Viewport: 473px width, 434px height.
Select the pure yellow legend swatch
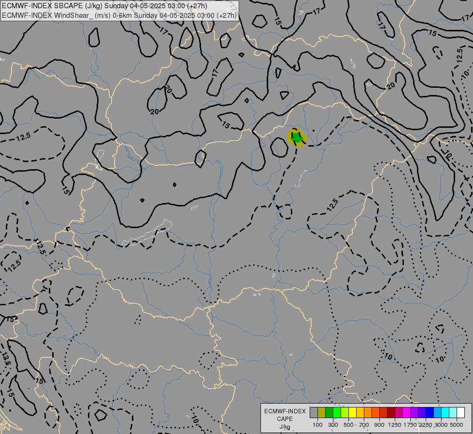click(x=352, y=413)
